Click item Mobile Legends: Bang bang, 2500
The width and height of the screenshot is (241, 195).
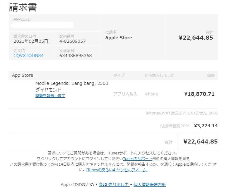tap(72, 83)
